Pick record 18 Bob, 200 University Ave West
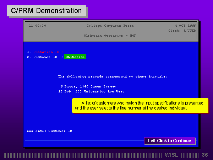Image resolution: width=213 pixels, height=160 pixels. pyautogui.click(x=92, y=91)
